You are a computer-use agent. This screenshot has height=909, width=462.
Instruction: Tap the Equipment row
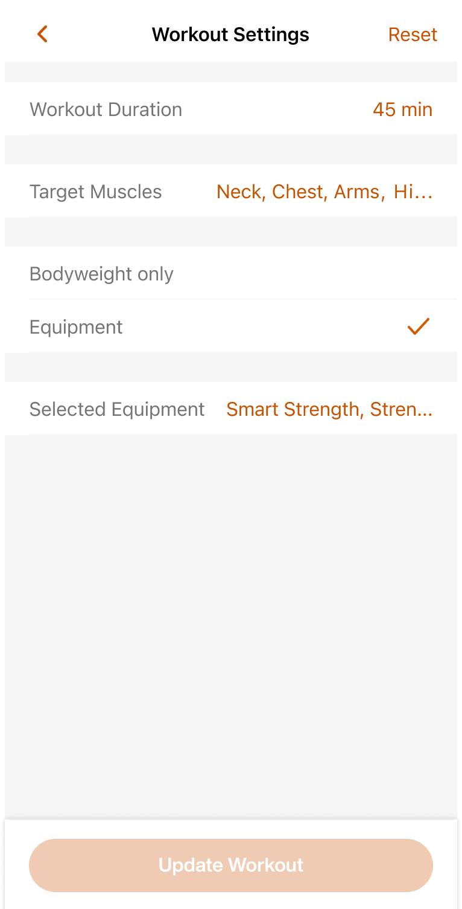click(x=231, y=326)
